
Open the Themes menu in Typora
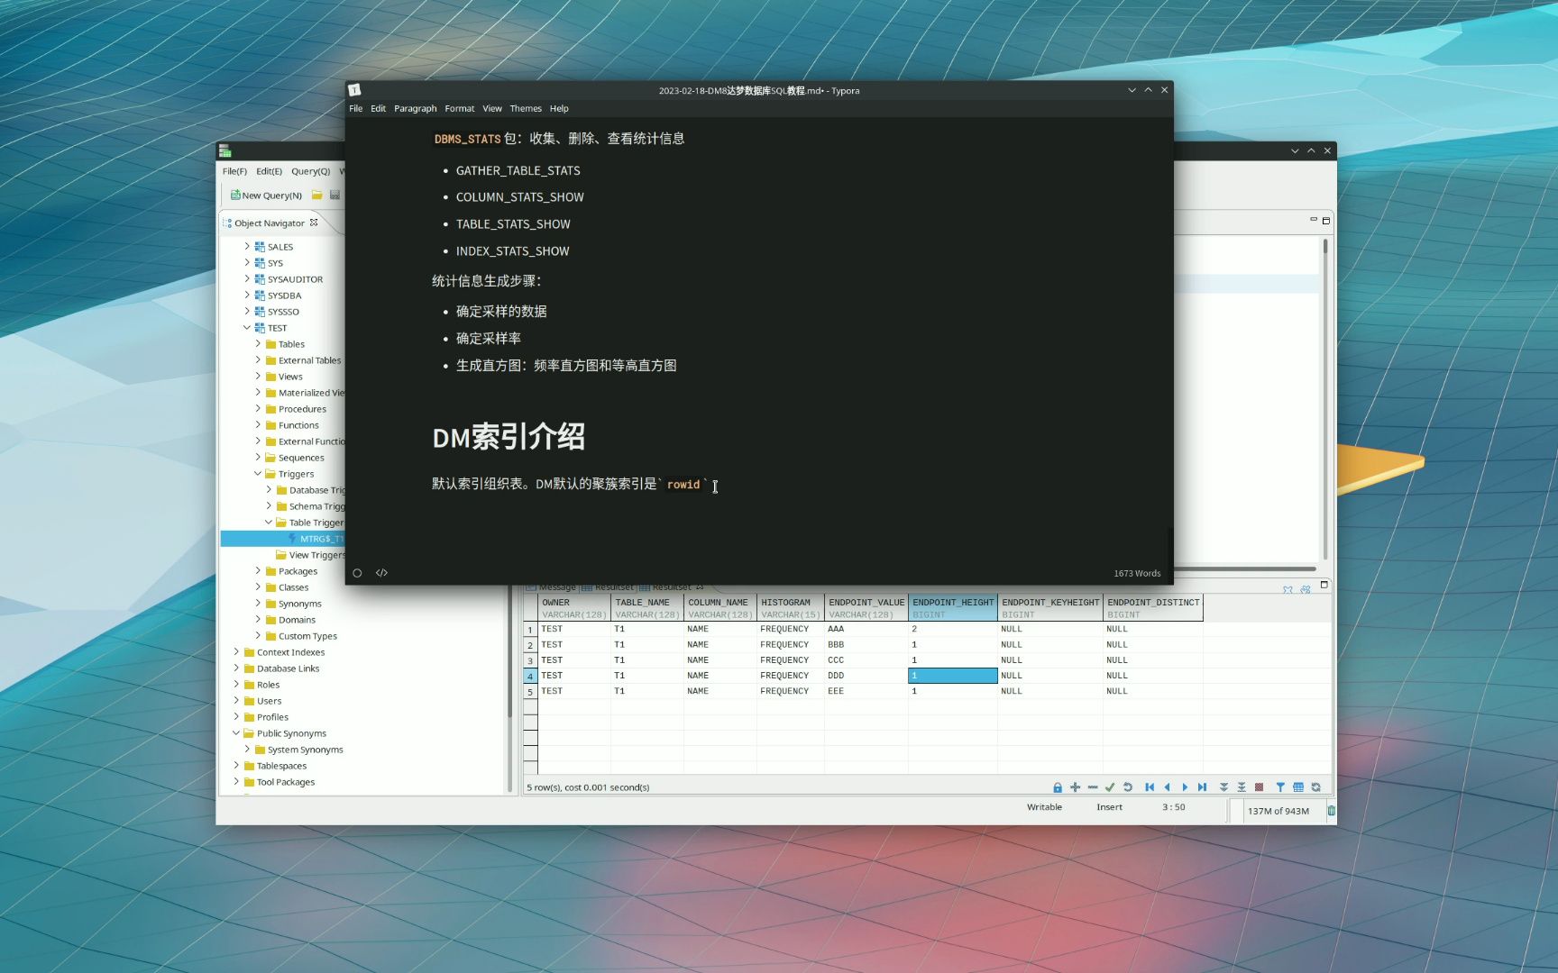pos(526,108)
